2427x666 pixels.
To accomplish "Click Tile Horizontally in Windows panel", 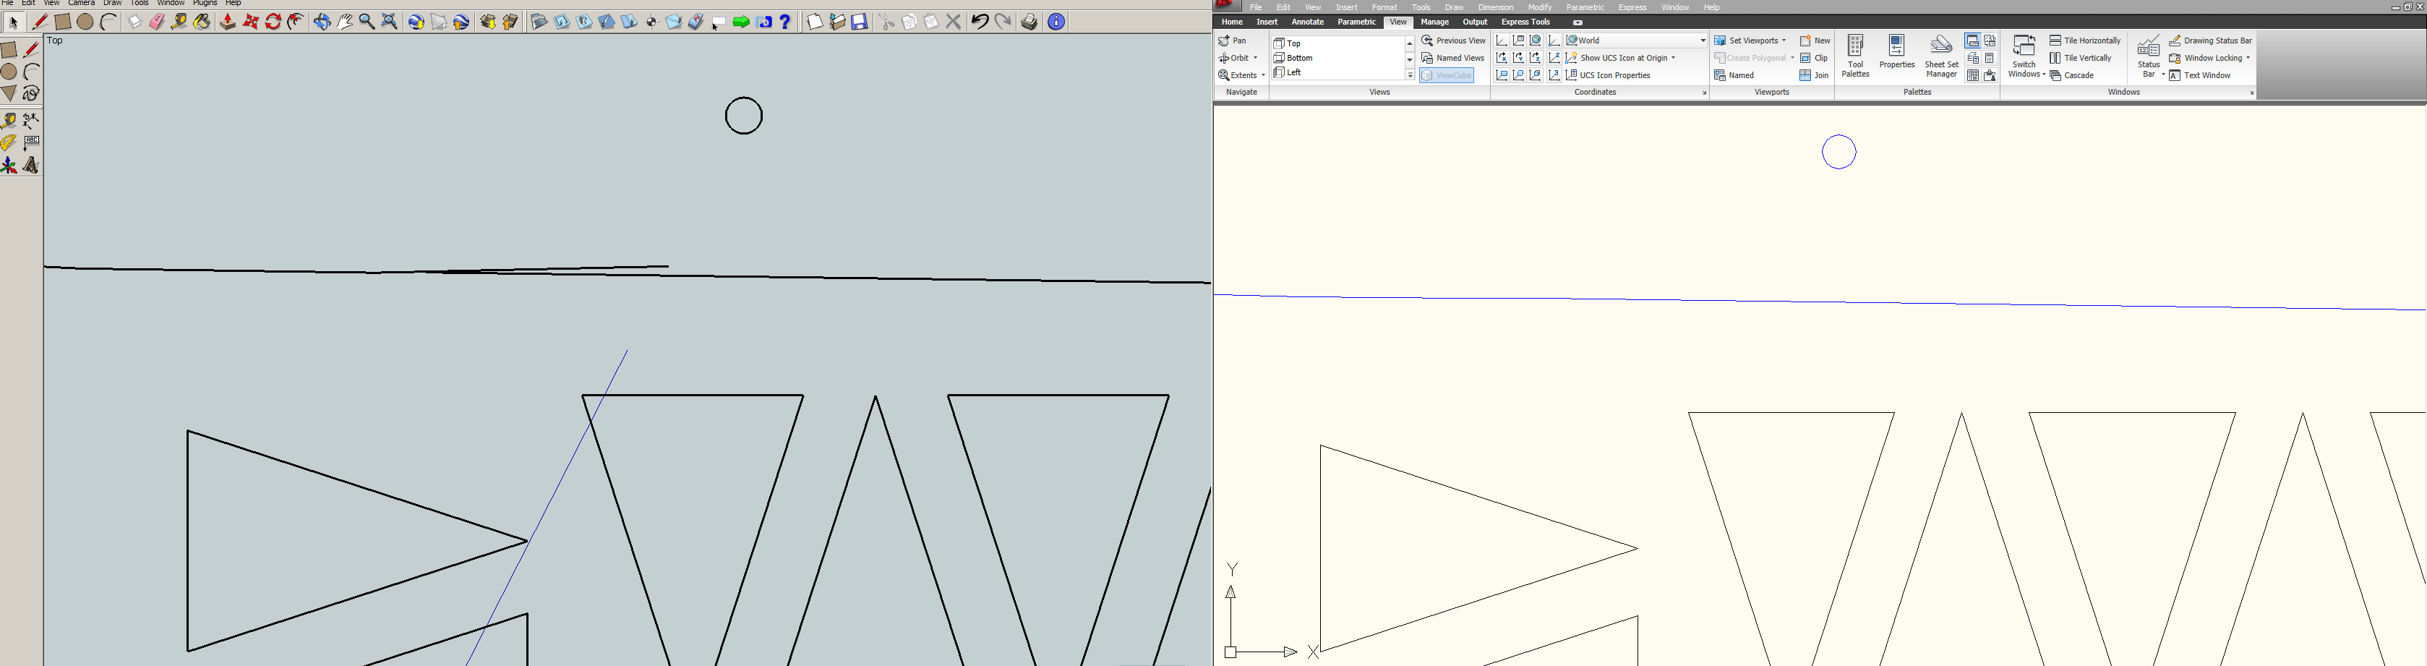I will click(2085, 40).
